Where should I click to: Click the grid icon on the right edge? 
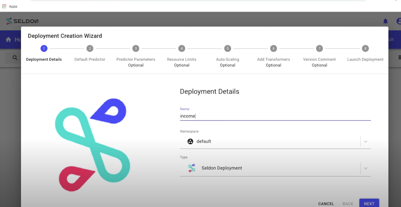399,57
